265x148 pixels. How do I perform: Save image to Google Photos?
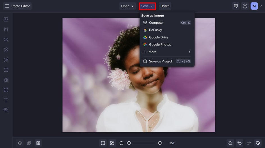(x=167, y=45)
